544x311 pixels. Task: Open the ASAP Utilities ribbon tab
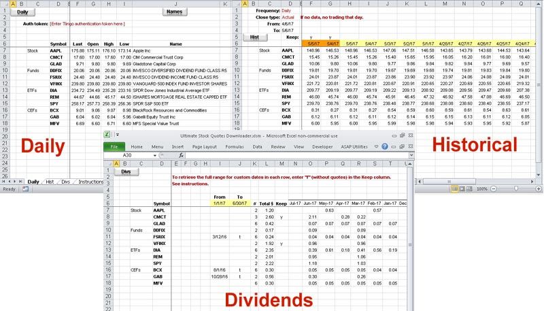point(354,147)
